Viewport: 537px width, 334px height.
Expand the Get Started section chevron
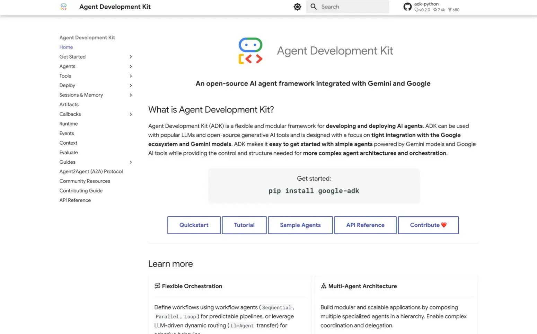point(131,57)
